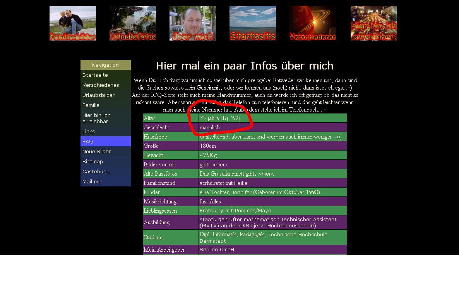Select the highlighted FAQ sidebar item

click(88, 141)
